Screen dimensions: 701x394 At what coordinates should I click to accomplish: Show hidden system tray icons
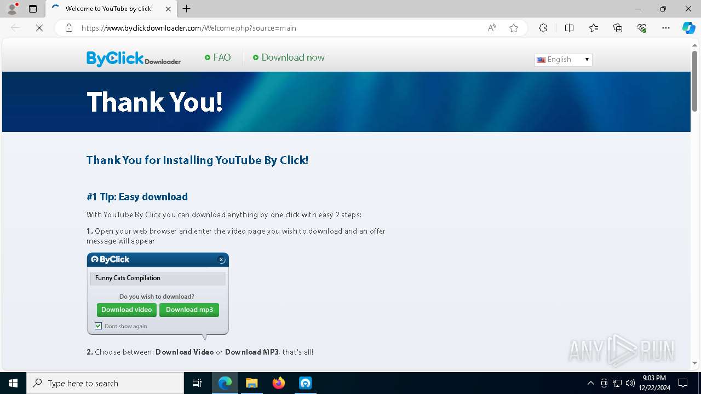[590, 383]
